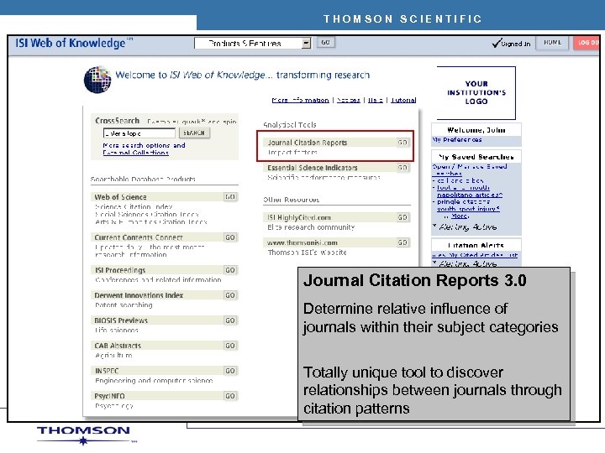This screenshot has height=453, width=605.
Task: Click the HOME button
Action: tap(552, 43)
